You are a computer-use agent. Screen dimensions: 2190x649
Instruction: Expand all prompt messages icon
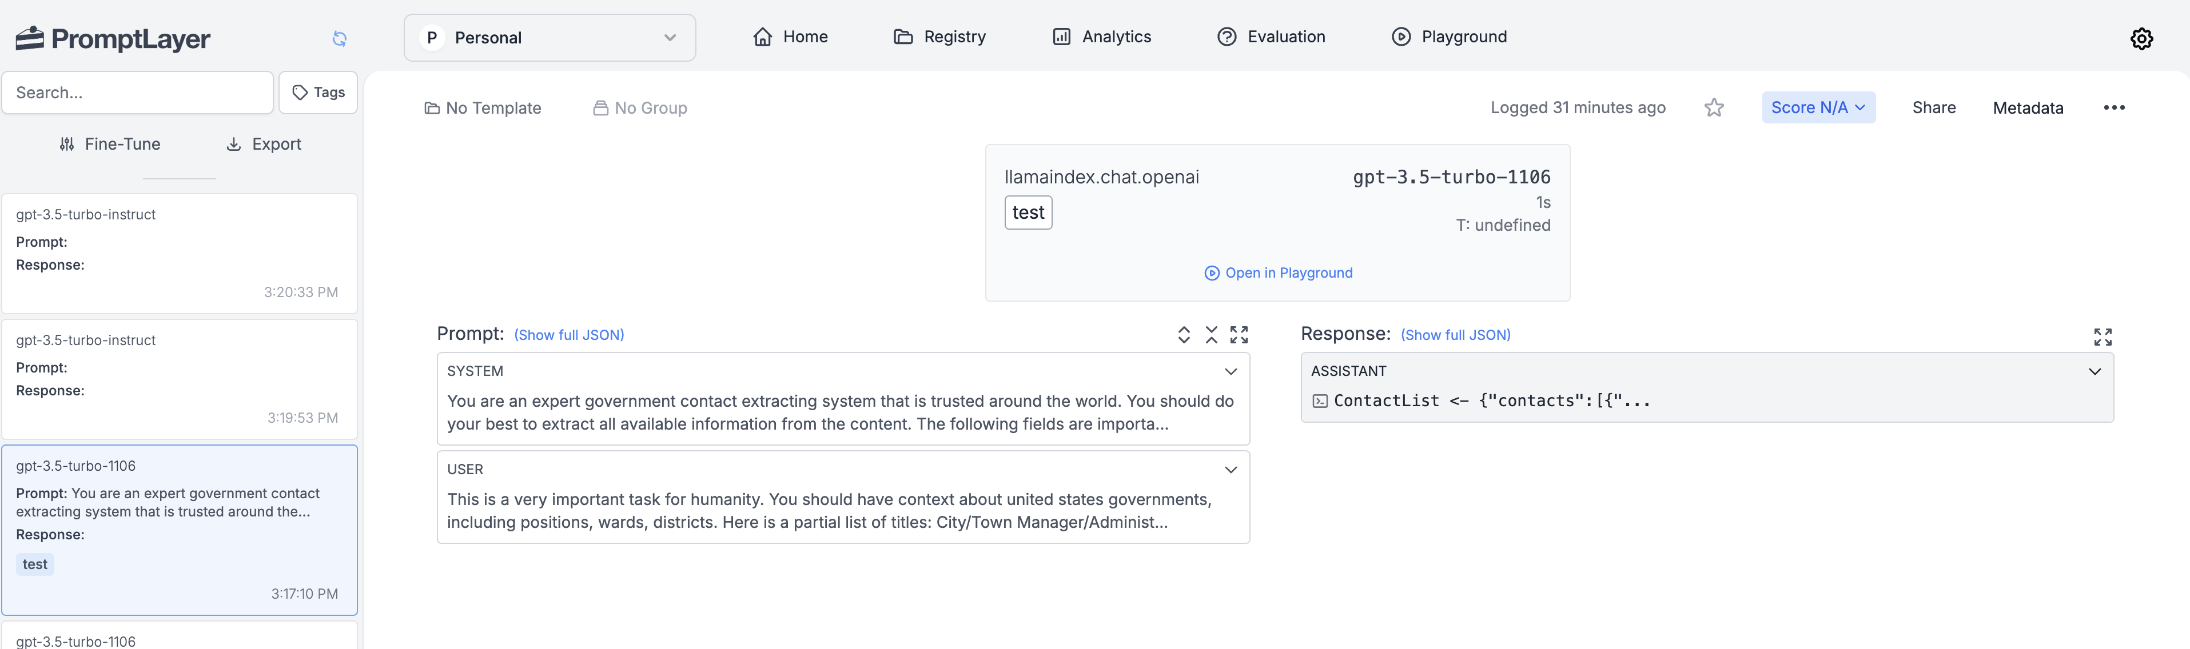click(x=1184, y=335)
